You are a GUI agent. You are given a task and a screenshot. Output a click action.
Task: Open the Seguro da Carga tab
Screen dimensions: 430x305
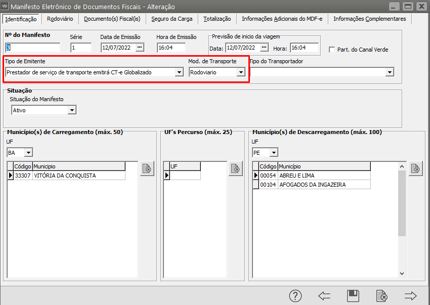tap(171, 19)
